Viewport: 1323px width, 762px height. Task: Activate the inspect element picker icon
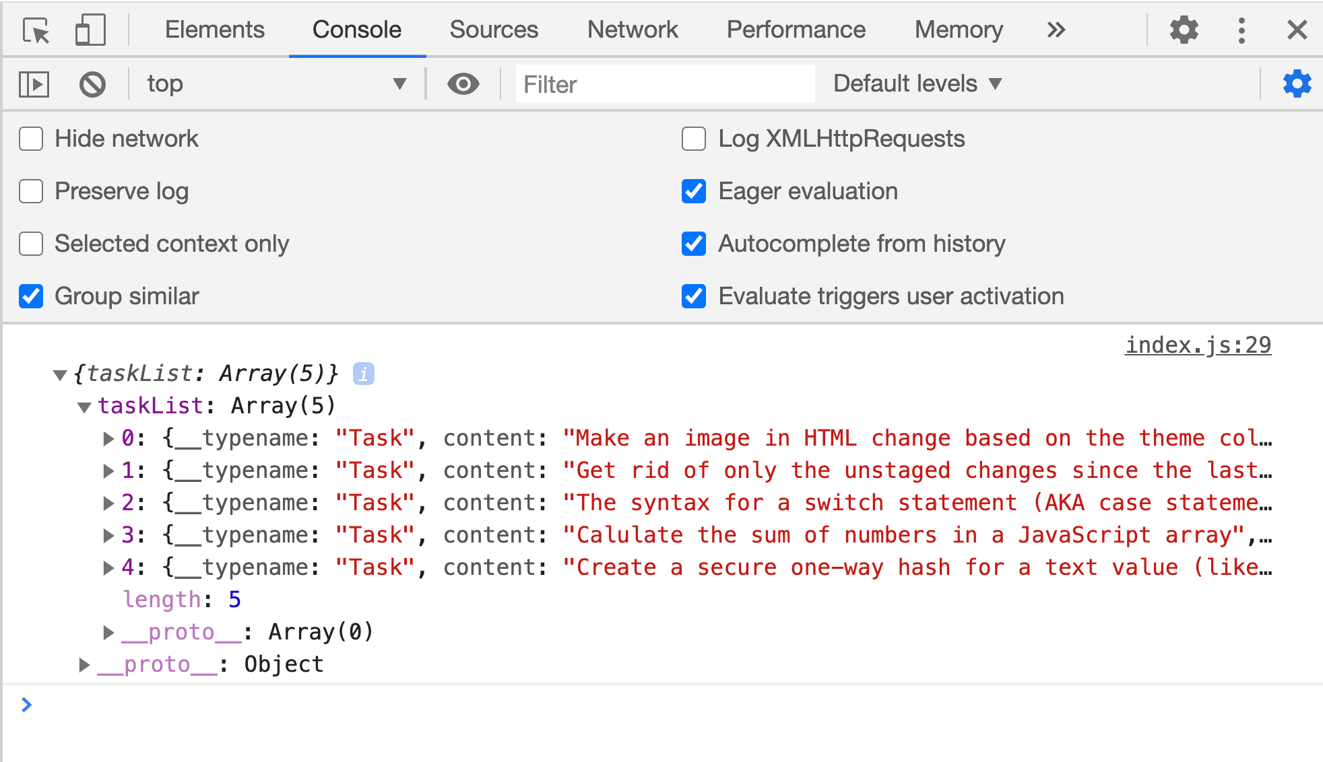[36, 30]
